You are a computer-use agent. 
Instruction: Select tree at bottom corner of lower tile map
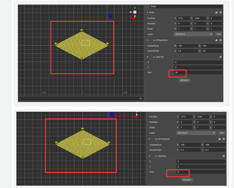pyautogui.click(x=83, y=156)
